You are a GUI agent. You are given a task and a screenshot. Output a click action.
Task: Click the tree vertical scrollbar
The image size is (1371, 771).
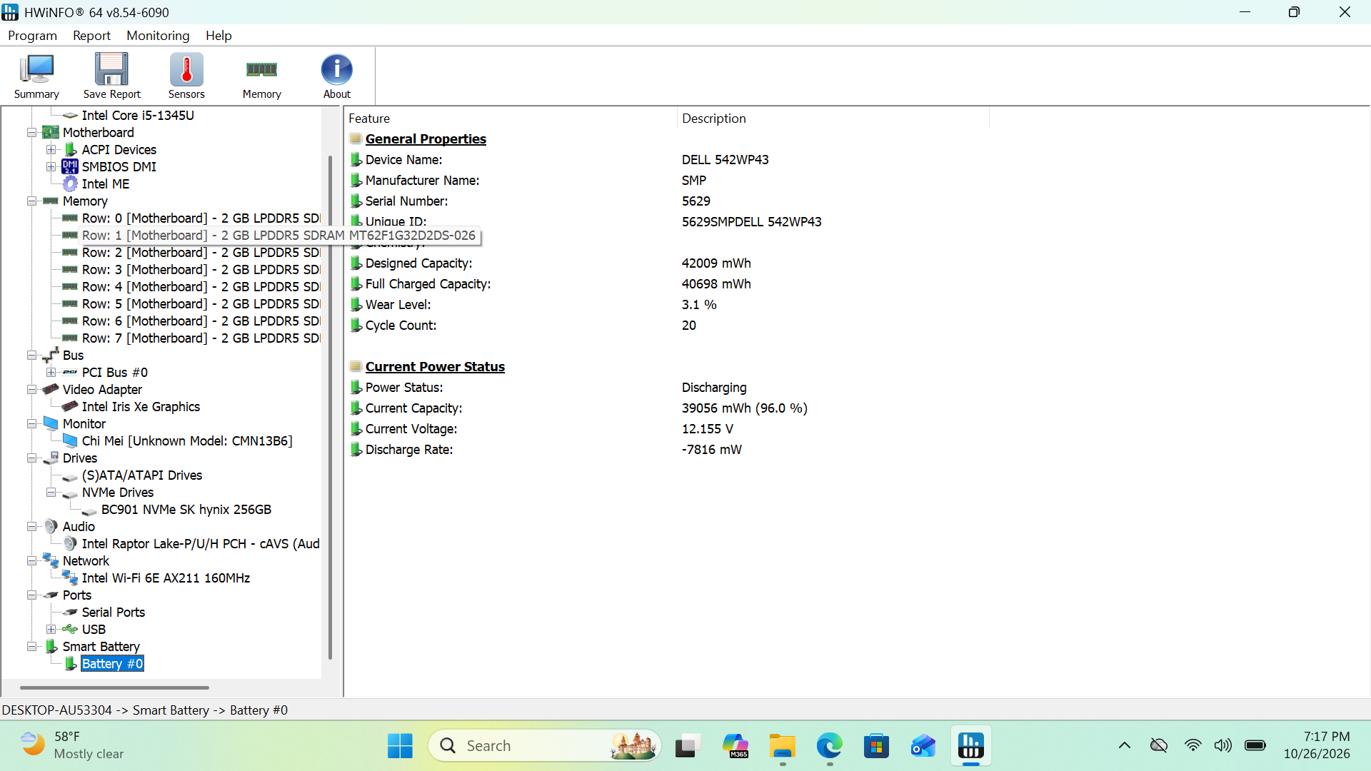[x=330, y=407]
